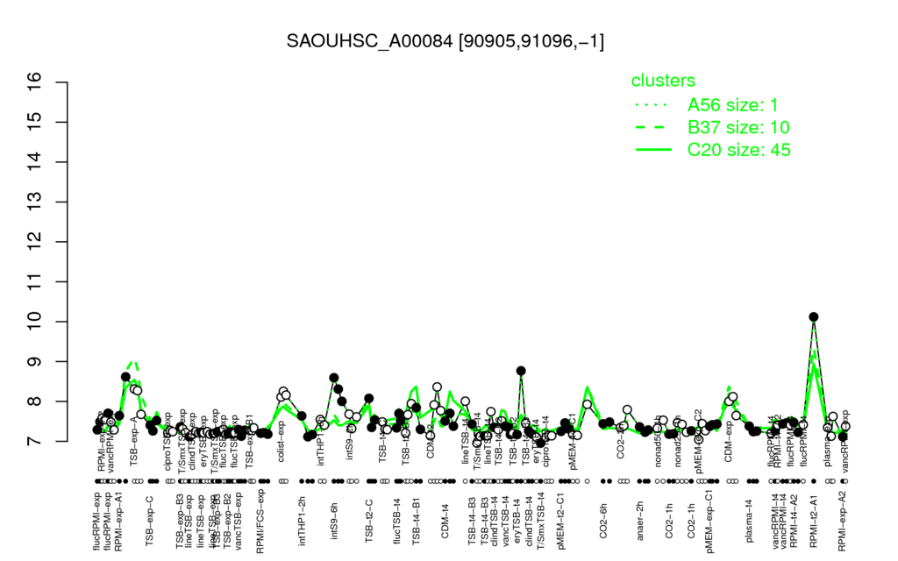Image resolution: width=898 pixels, height=561 pixels.
Task: Select the x-axis label intS9-6h
Action: [x=335, y=521]
